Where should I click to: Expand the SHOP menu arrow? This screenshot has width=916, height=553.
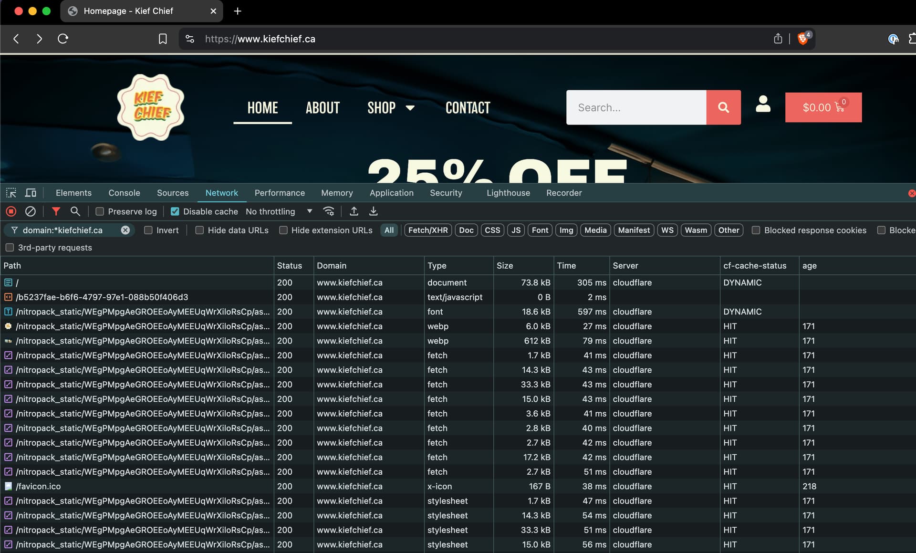coord(410,108)
